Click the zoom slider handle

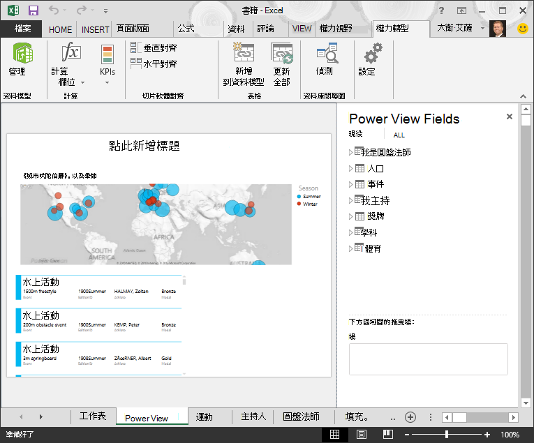pyautogui.click(x=447, y=435)
